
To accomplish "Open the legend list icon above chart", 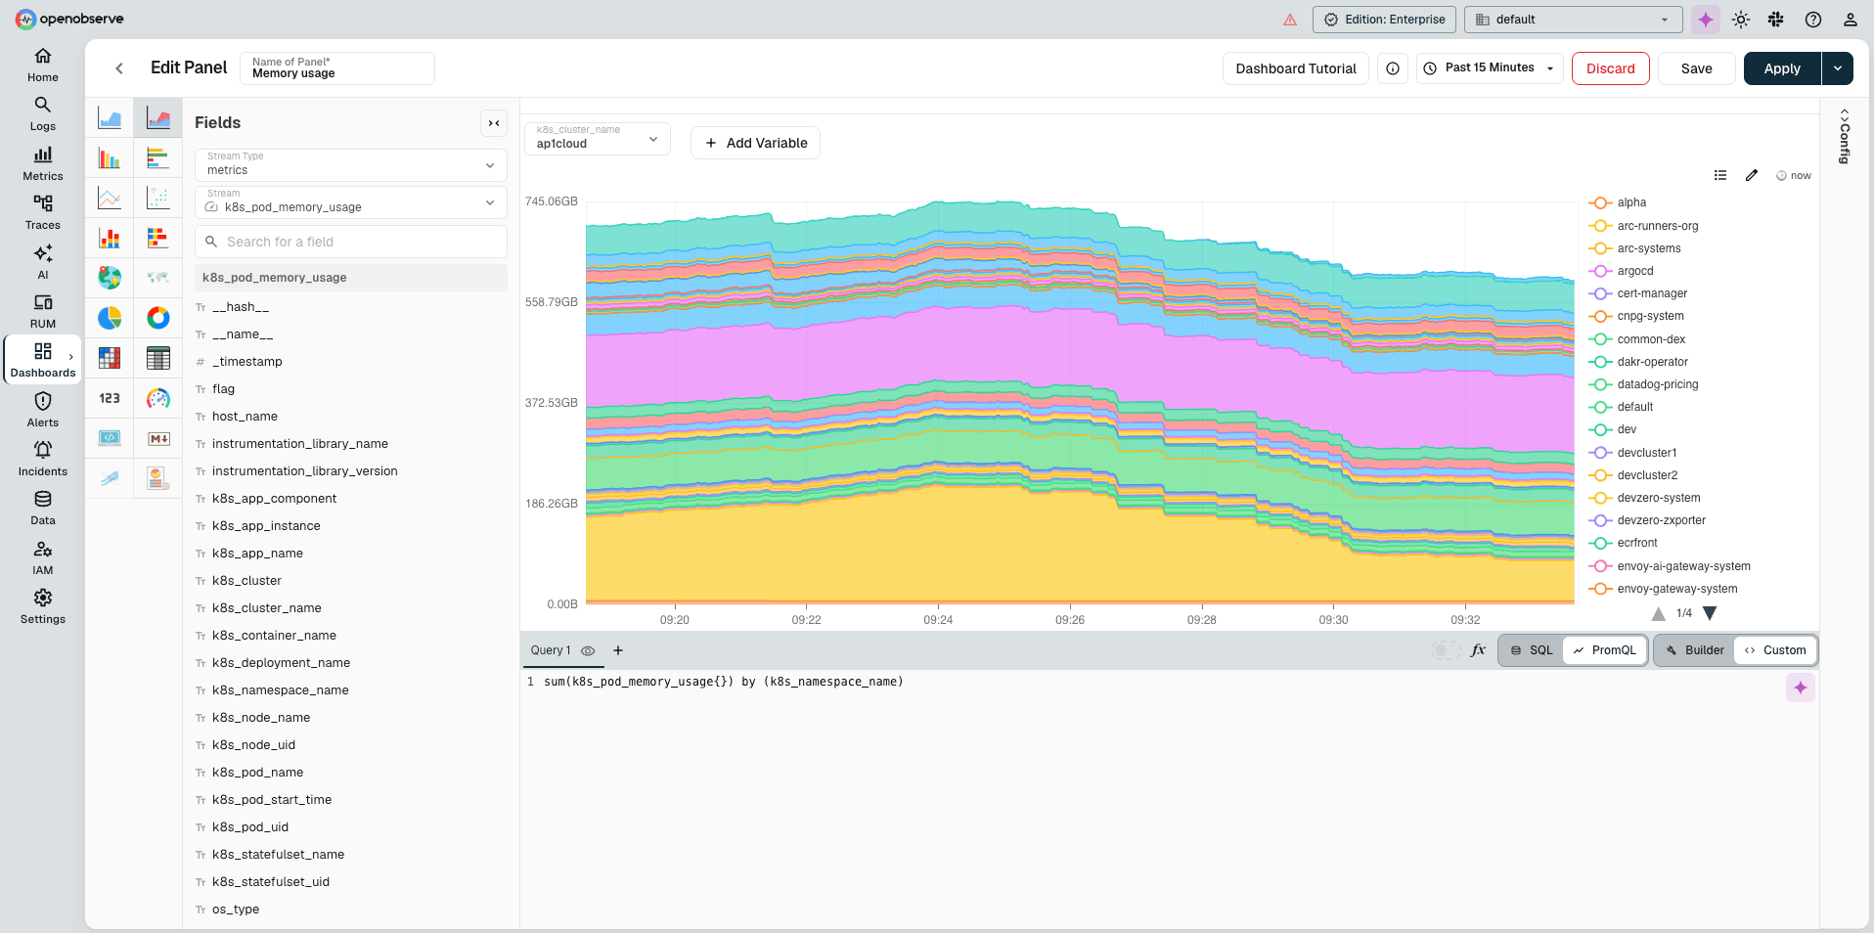I will [1720, 175].
